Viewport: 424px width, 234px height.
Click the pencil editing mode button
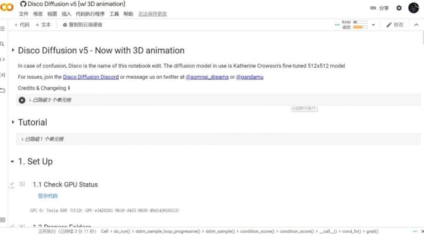pos(395,25)
